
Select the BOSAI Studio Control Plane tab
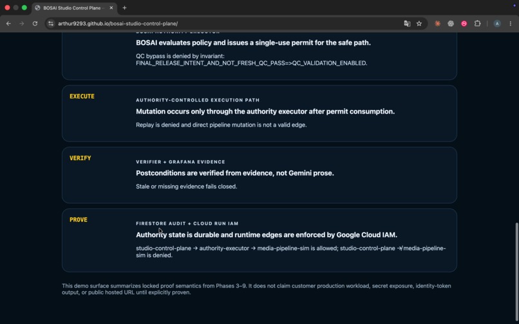click(x=73, y=8)
